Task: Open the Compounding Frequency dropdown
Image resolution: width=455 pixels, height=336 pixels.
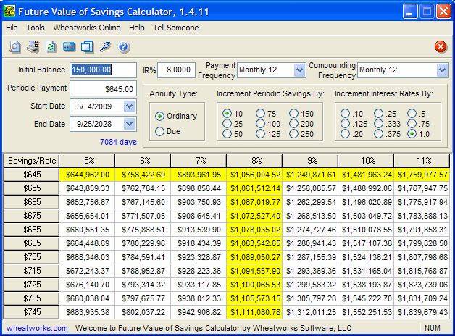Action: 442,70
